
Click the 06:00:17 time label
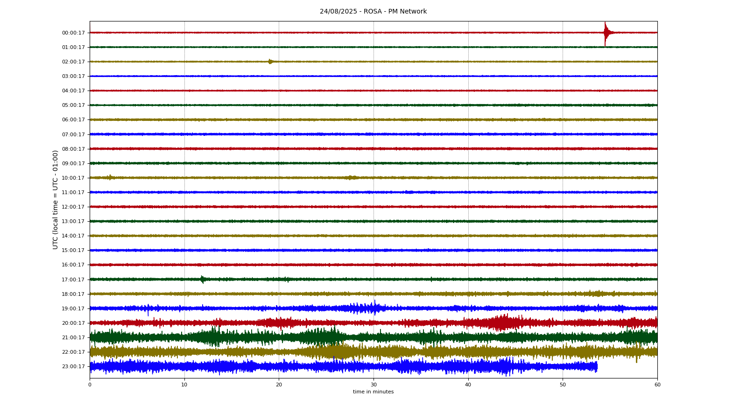(73, 119)
